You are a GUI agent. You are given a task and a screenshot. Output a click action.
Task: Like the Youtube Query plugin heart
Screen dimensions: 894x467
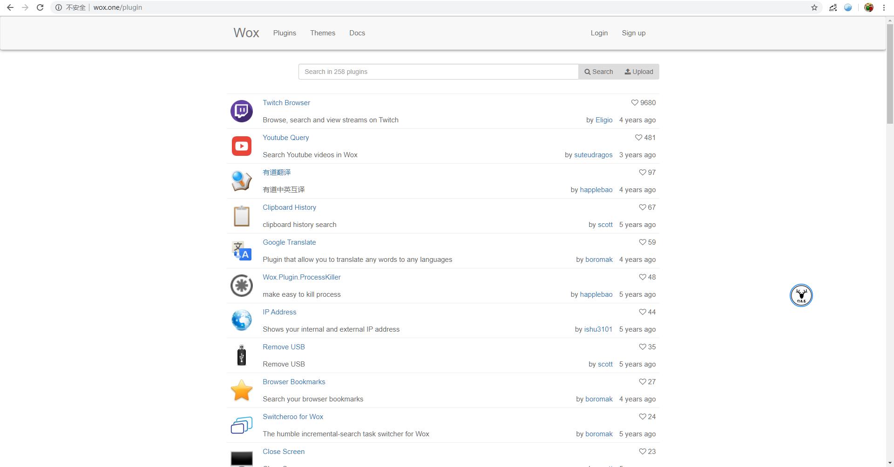[x=639, y=138]
